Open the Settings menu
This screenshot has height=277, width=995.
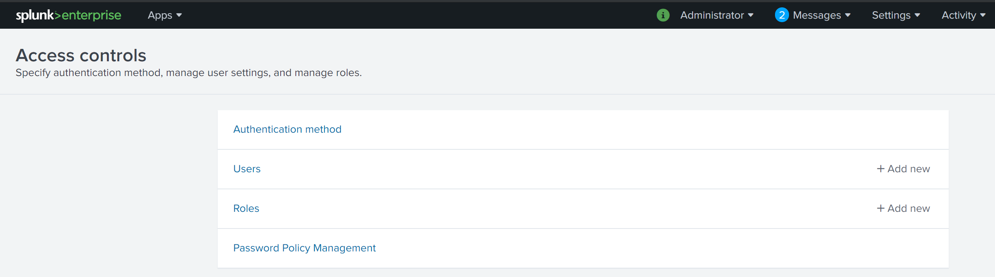(895, 15)
